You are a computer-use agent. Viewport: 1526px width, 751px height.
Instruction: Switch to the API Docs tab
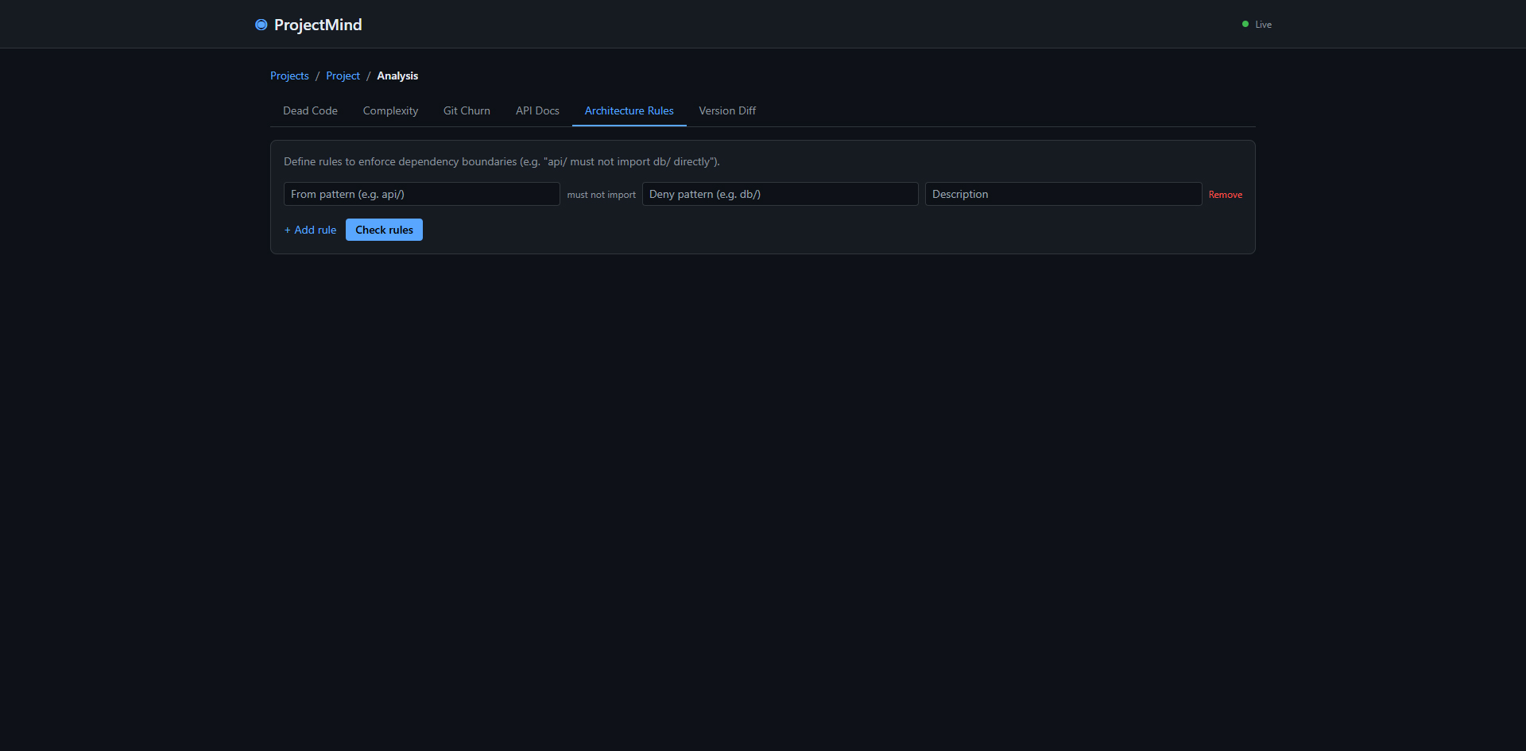(537, 110)
